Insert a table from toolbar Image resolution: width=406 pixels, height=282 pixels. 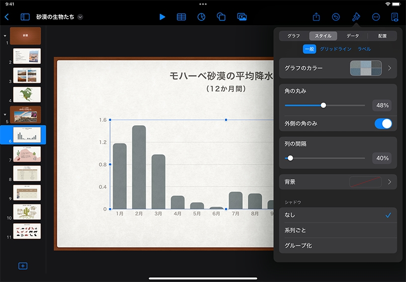tap(182, 17)
